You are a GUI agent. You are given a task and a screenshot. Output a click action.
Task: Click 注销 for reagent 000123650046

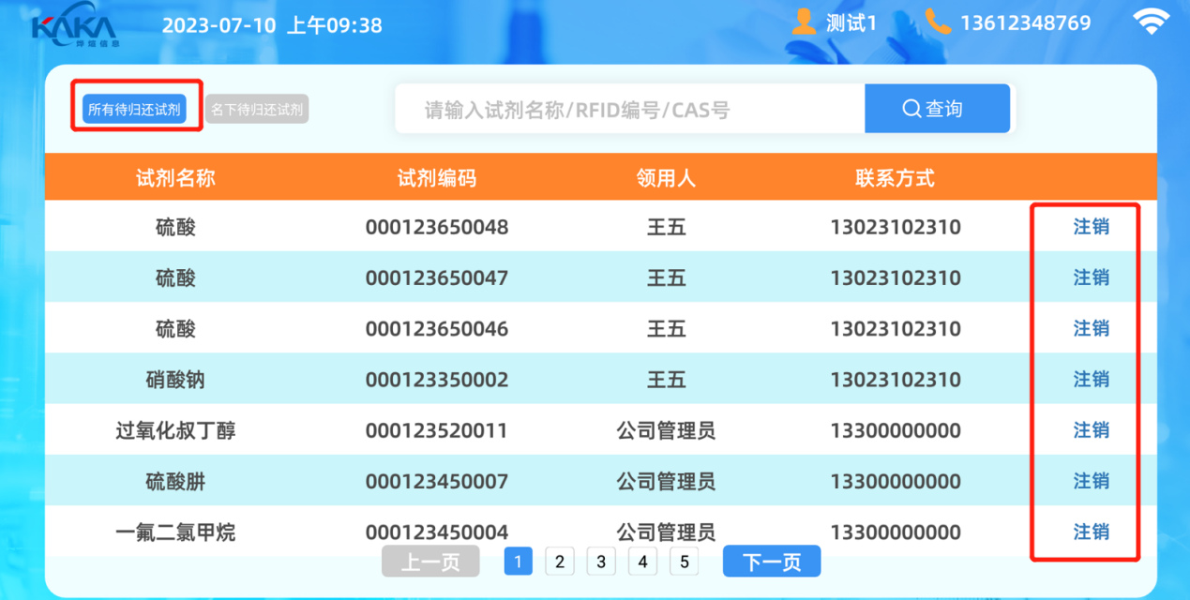coord(1091,328)
